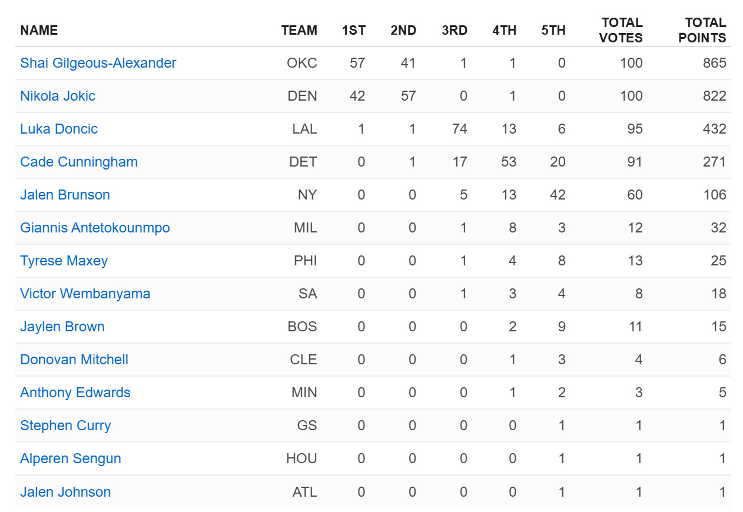Screen dimensions: 743x512
Task: Select the Cade Cunningham link
Action: (x=79, y=162)
